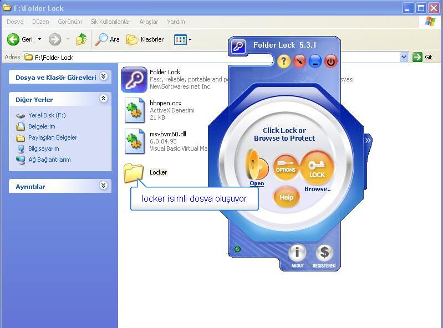This screenshot has height=328, width=443.
Task: Open the Dosya menu
Action: click(x=15, y=22)
